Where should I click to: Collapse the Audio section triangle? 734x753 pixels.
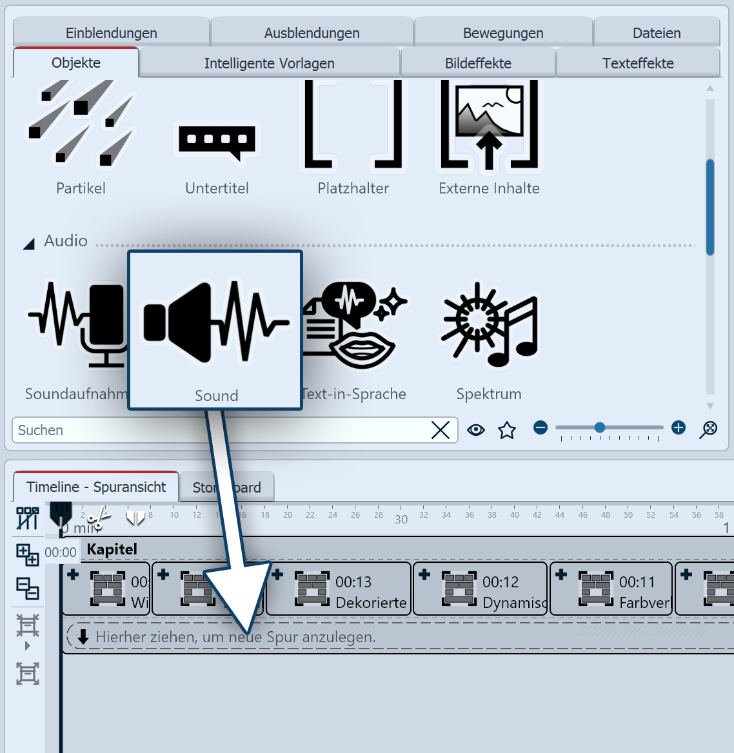29,244
